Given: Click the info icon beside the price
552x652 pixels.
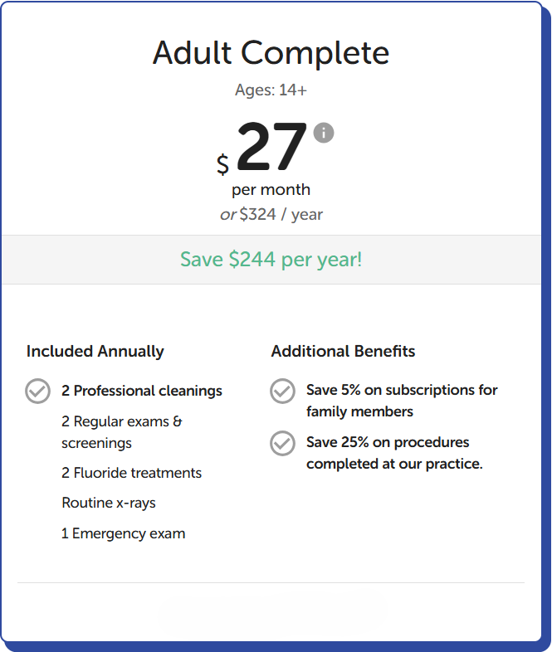Looking at the screenshot, I should [x=324, y=132].
